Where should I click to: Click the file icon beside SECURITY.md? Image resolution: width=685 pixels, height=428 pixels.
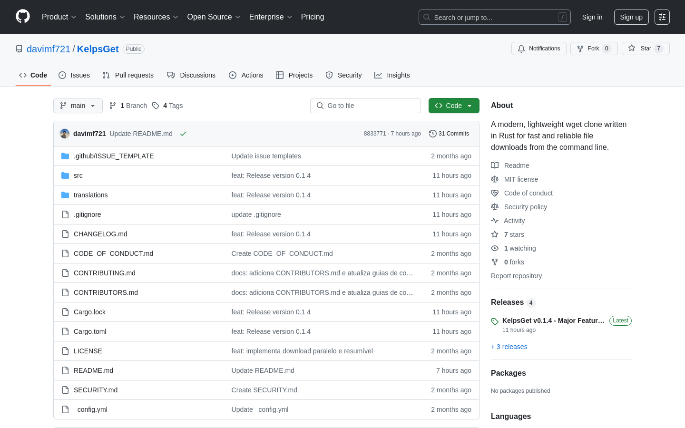tap(65, 390)
